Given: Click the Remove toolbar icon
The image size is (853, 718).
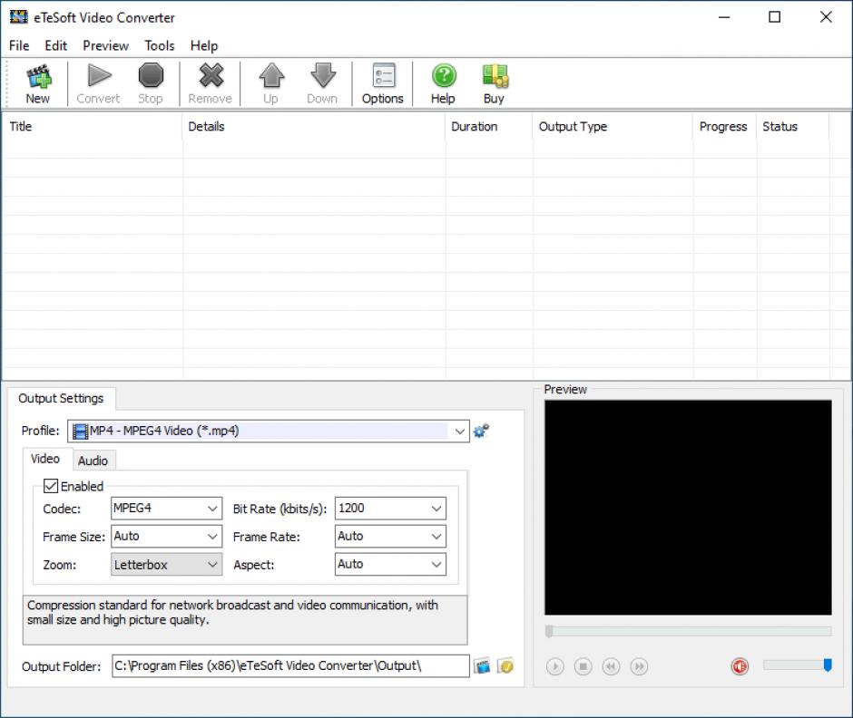Looking at the screenshot, I should [211, 83].
